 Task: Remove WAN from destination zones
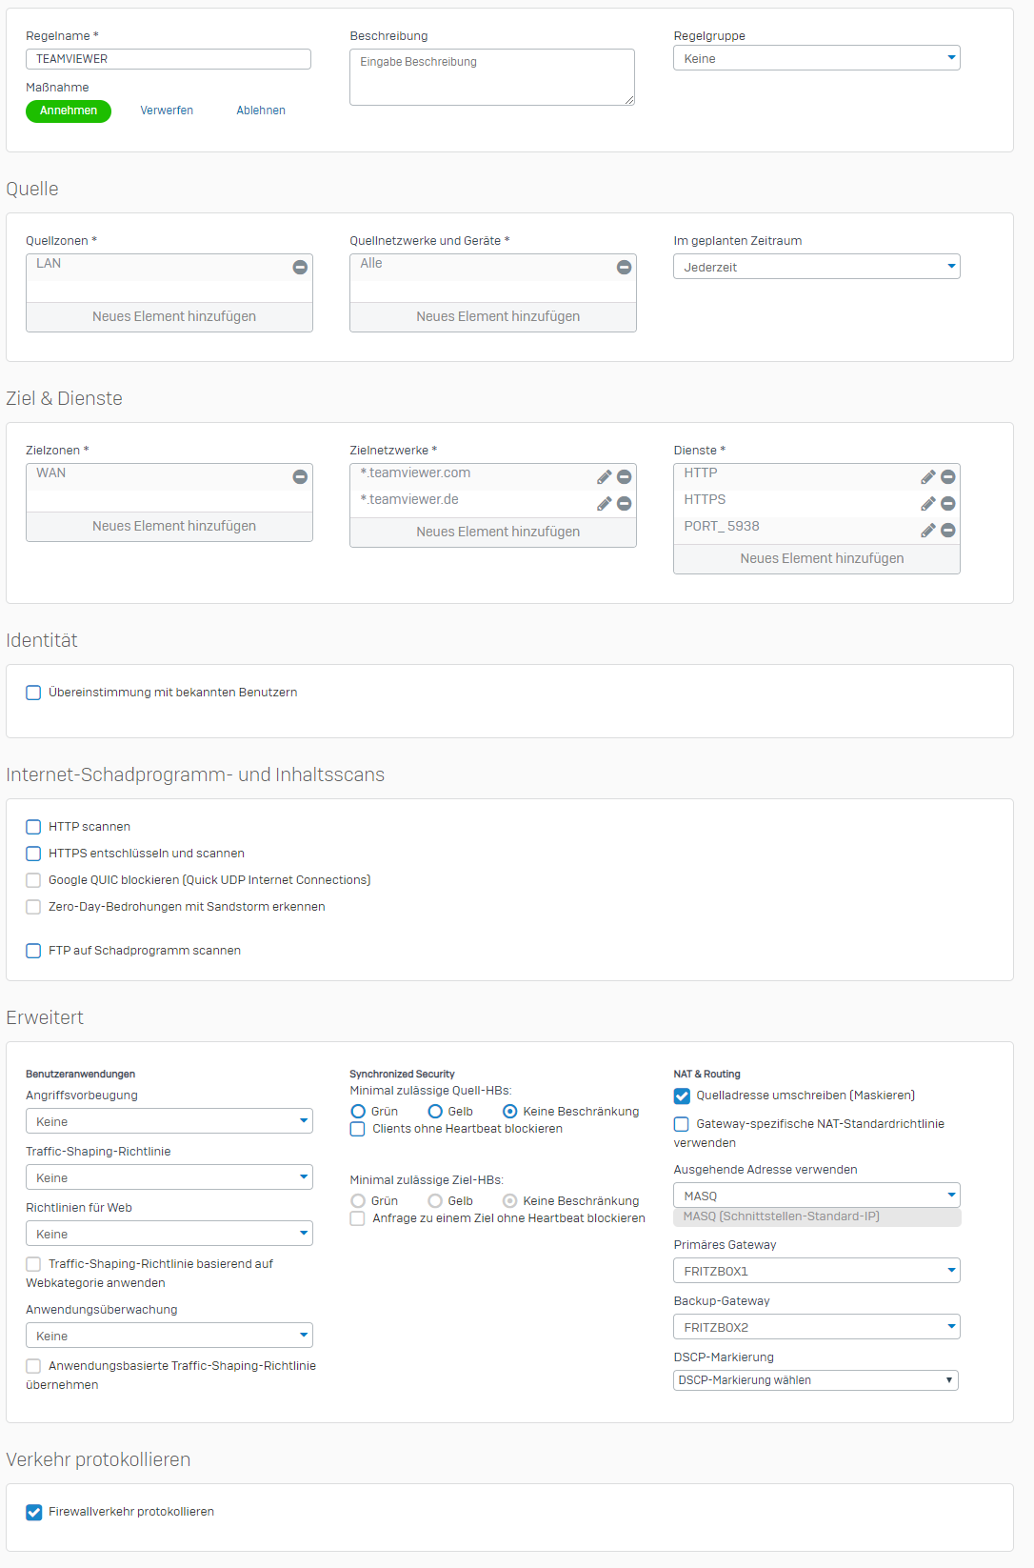[x=300, y=477]
